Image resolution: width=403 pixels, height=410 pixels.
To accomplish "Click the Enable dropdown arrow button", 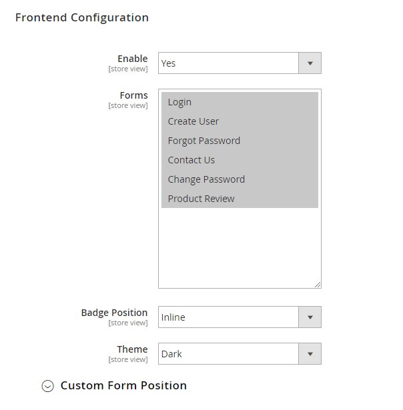I will (310, 63).
